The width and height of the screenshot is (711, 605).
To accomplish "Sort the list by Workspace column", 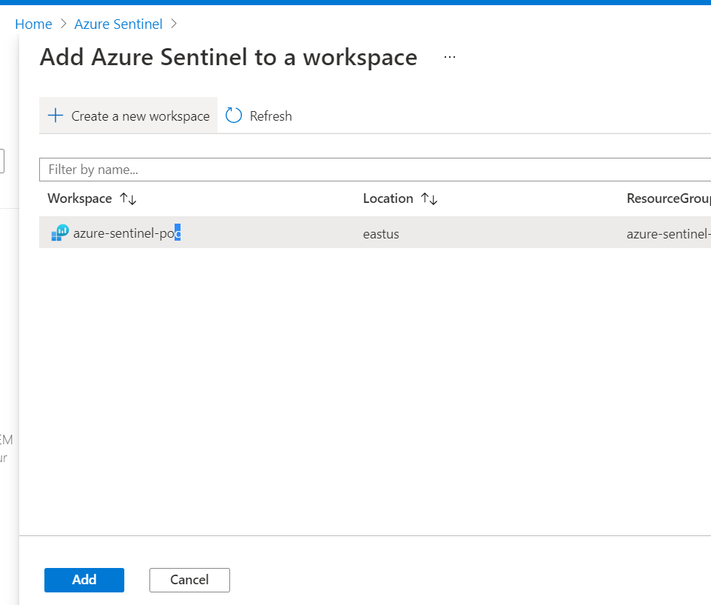I will pyautogui.click(x=80, y=198).
